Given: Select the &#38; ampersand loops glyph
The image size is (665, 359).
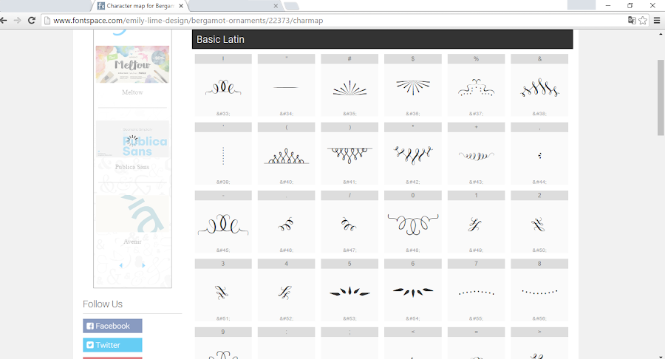Looking at the screenshot, I should tap(539, 88).
